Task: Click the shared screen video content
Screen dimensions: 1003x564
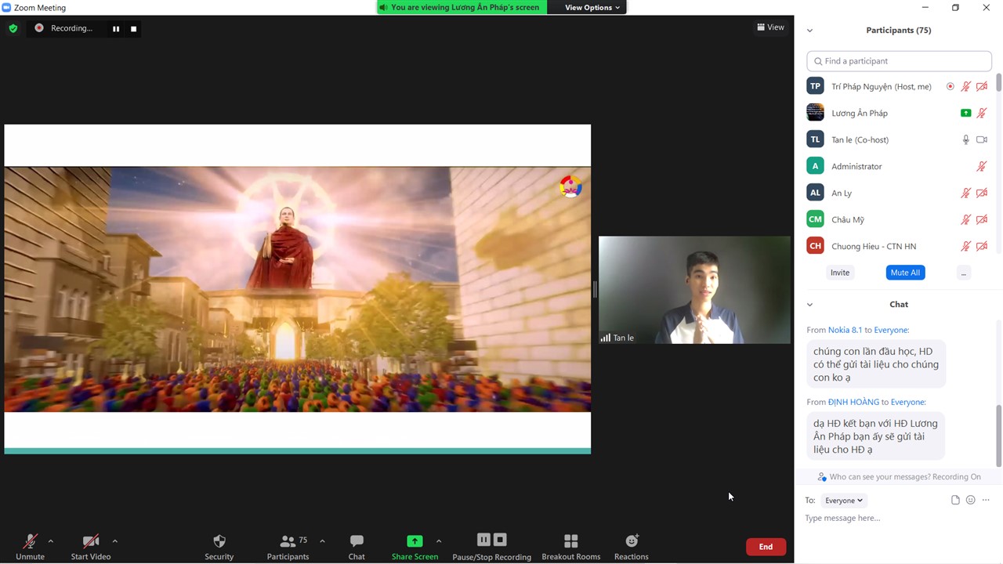Action: (298, 289)
